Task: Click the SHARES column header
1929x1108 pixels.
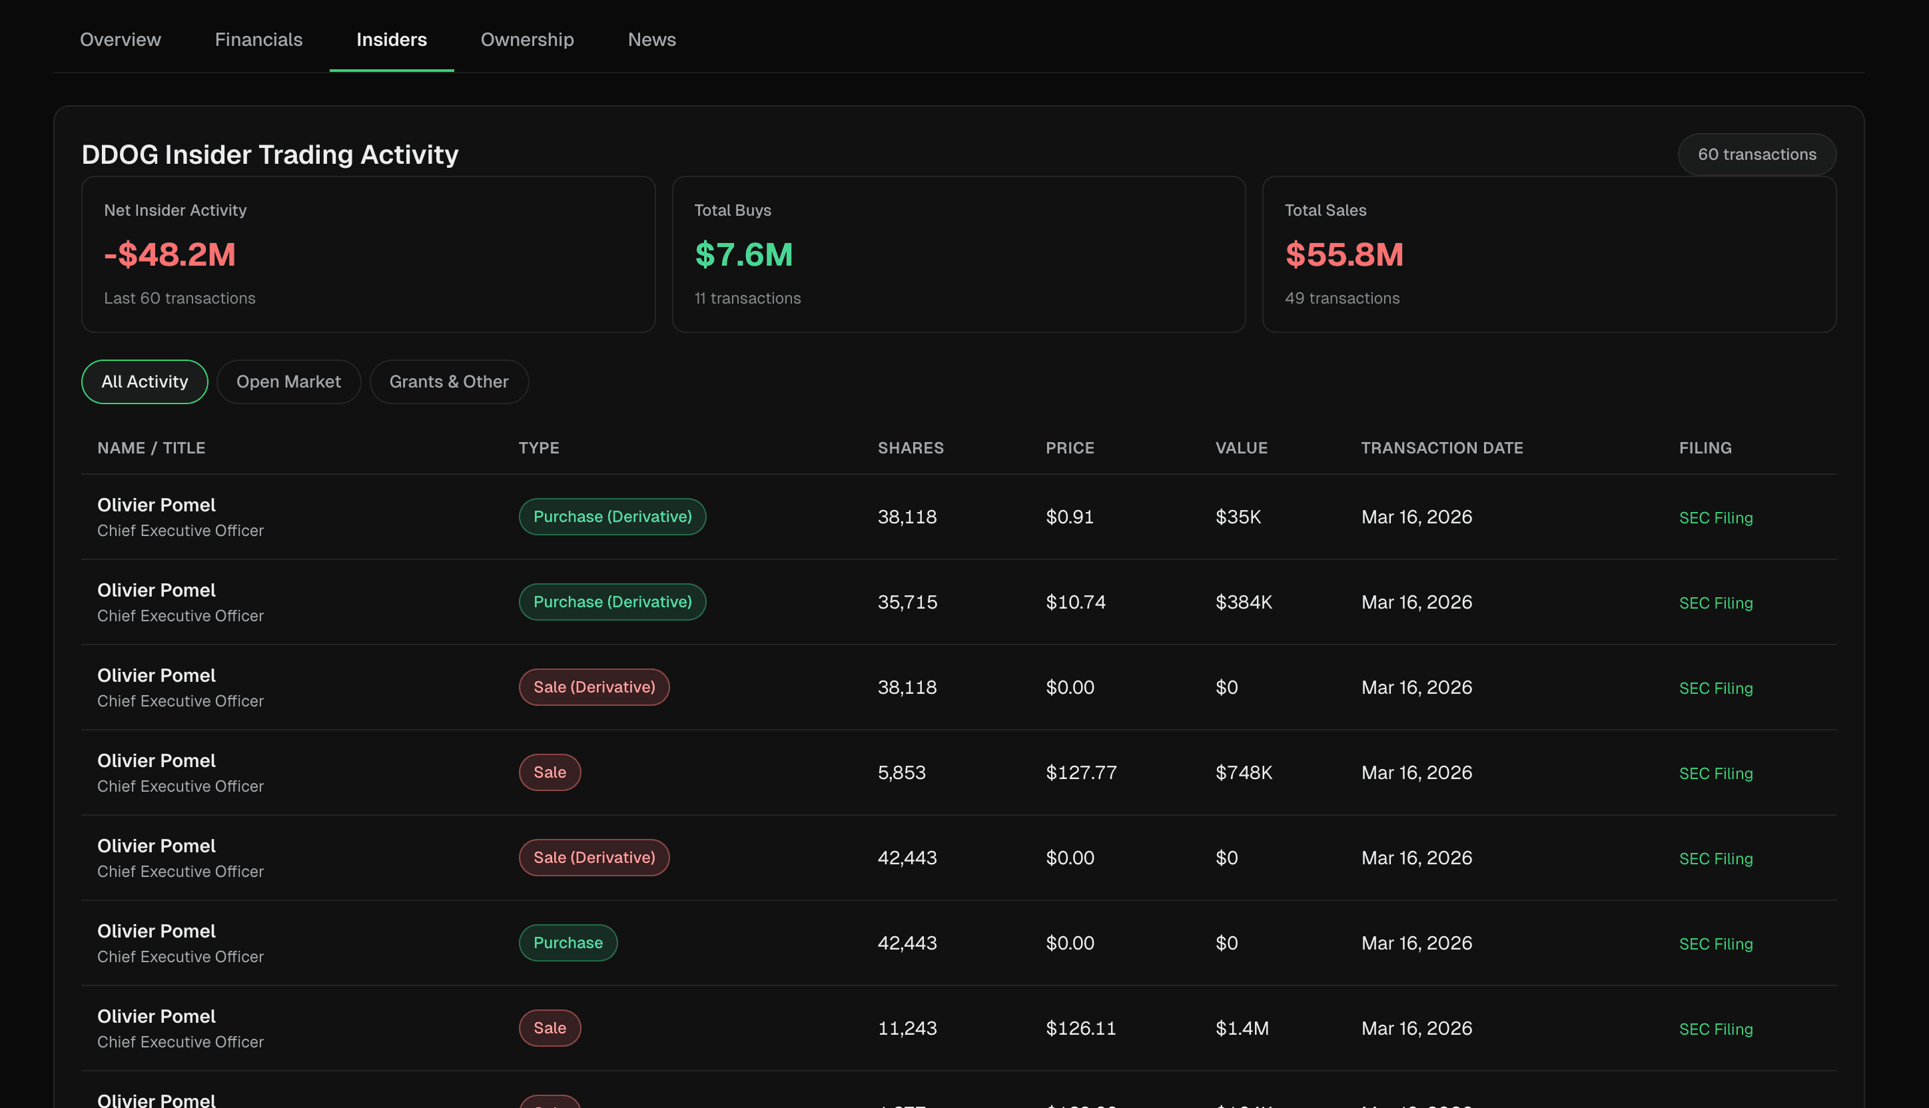Action: (x=911, y=448)
